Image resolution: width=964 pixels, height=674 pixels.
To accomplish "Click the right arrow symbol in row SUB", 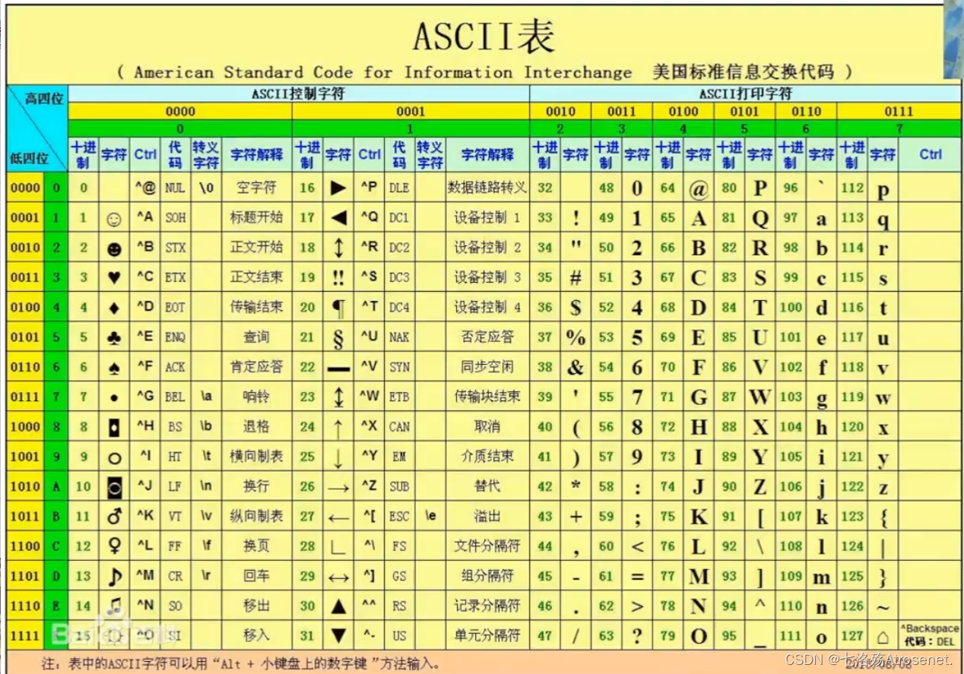I will [x=338, y=489].
